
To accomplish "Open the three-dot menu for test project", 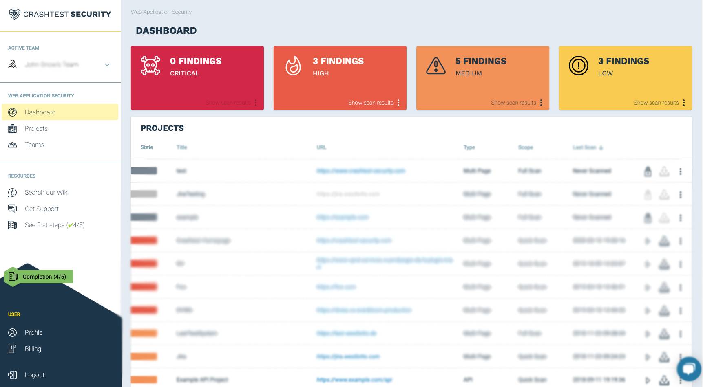I will 680,172.
